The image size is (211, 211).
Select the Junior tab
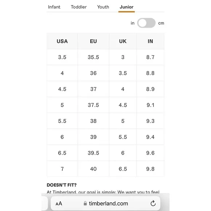click(127, 7)
